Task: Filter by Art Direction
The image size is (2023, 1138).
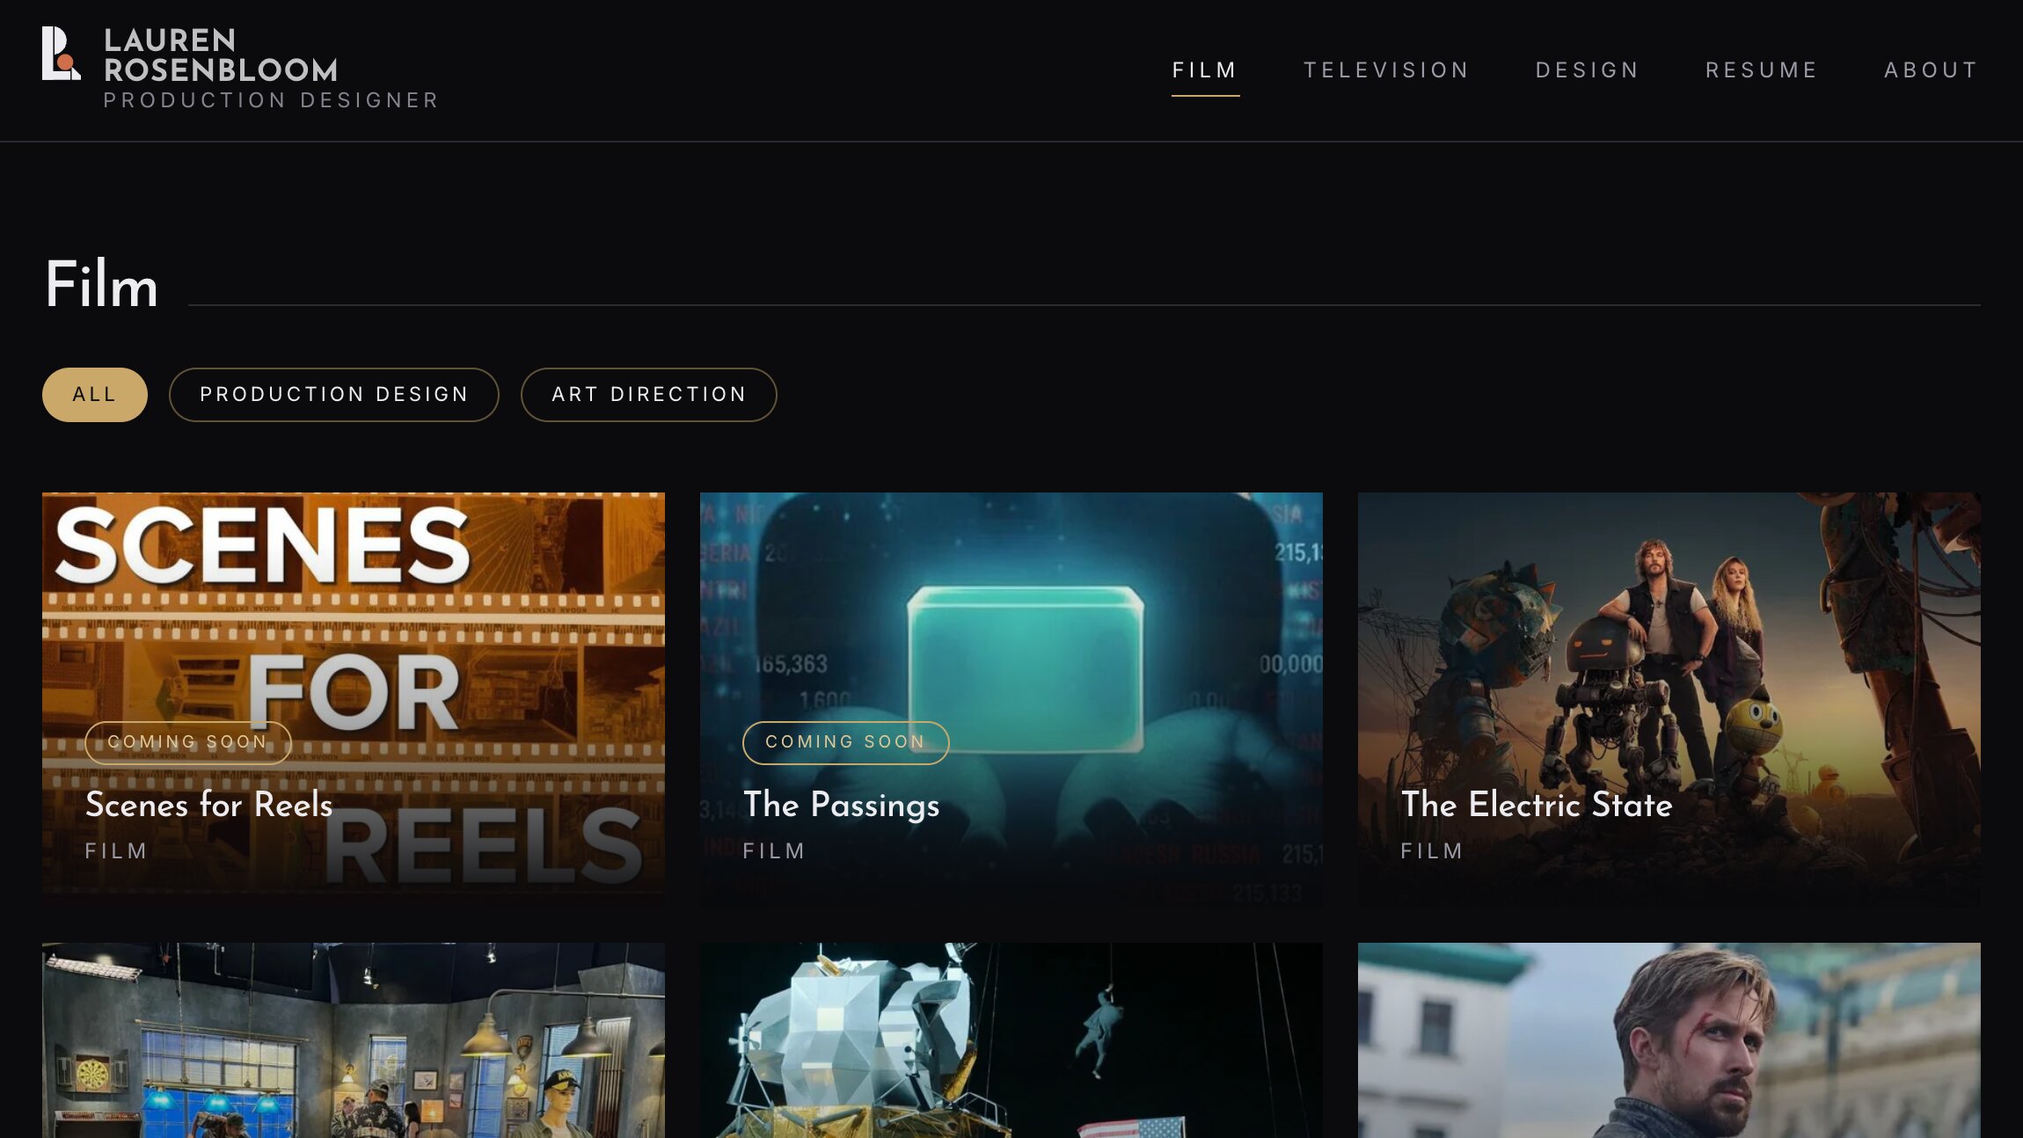Action: coord(649,395)
